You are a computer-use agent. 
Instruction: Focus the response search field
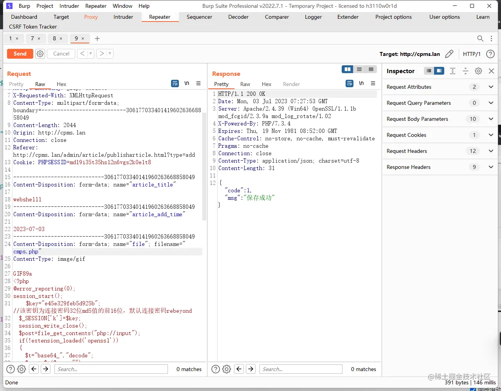(301, 369)
